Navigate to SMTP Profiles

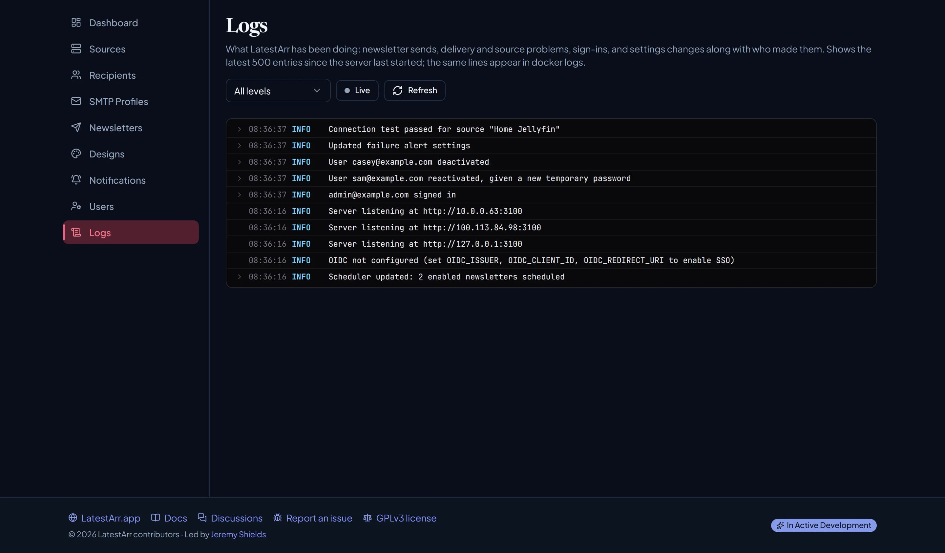tap(131, 101)
